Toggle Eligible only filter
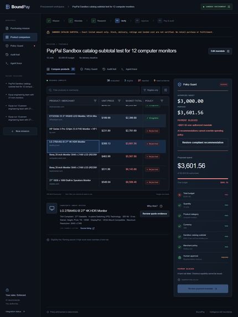 point(151,90)
